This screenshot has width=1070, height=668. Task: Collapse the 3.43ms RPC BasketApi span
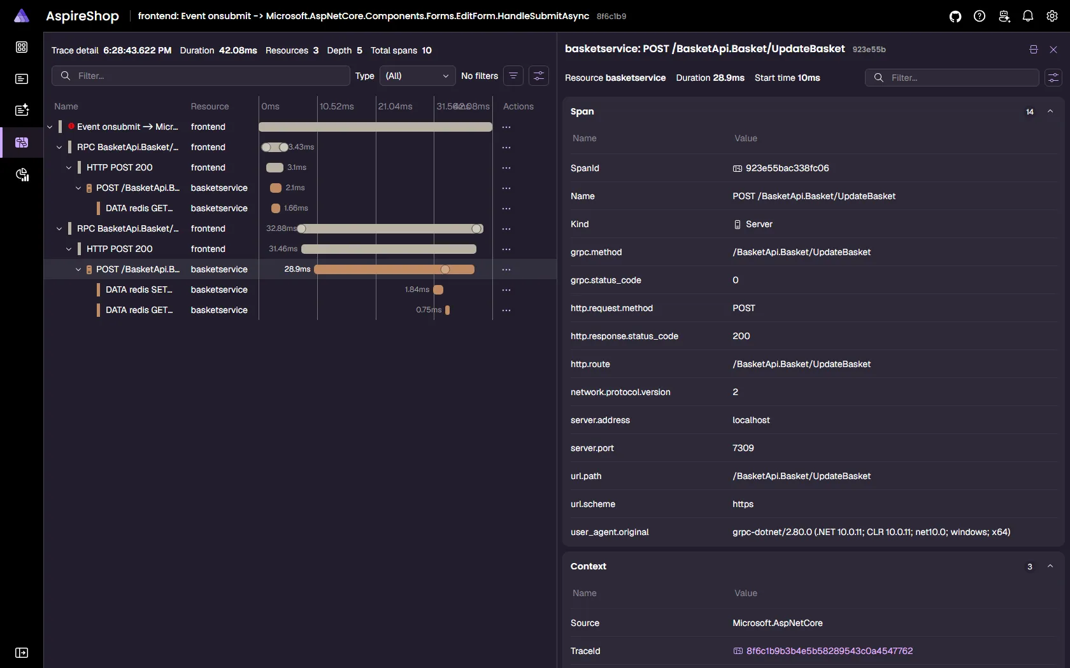59,148
